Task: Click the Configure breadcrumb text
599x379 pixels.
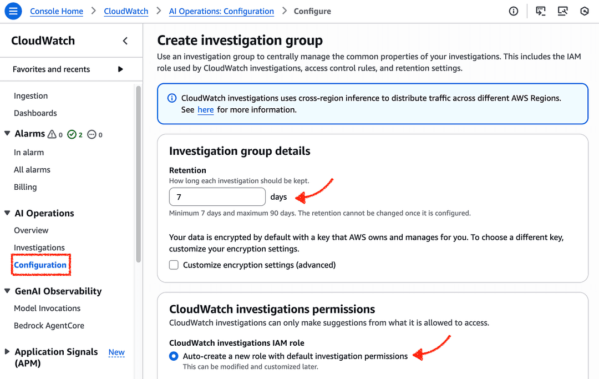Action: [312, 11]
